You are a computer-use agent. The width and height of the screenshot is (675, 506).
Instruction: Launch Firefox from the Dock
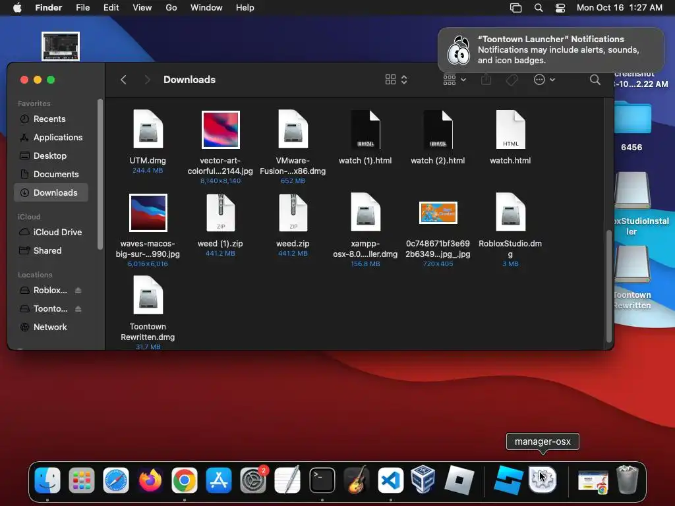[150, 480]
